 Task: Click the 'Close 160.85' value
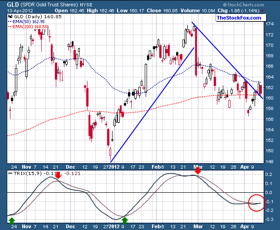pyautogui.click(x=162, y=11)
